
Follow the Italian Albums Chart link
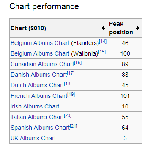[37, 117]
